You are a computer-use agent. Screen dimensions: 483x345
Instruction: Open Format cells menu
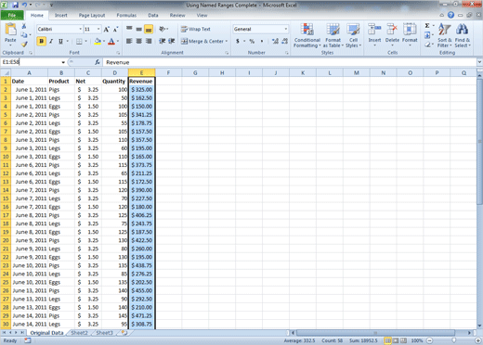(x=410, y=35)
